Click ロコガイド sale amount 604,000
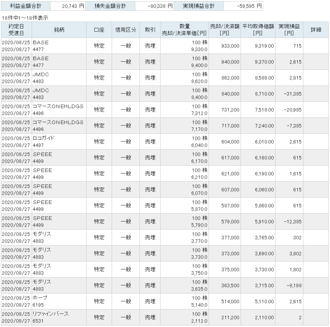 click(x=230, y=142)
